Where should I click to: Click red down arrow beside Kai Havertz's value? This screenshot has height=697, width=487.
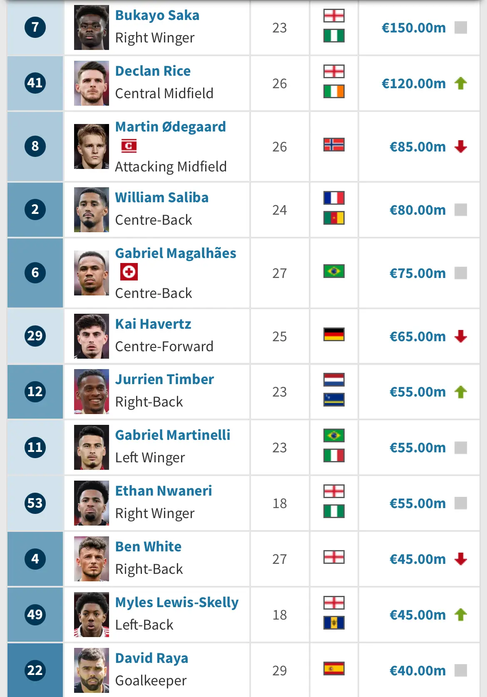(460, 336)
